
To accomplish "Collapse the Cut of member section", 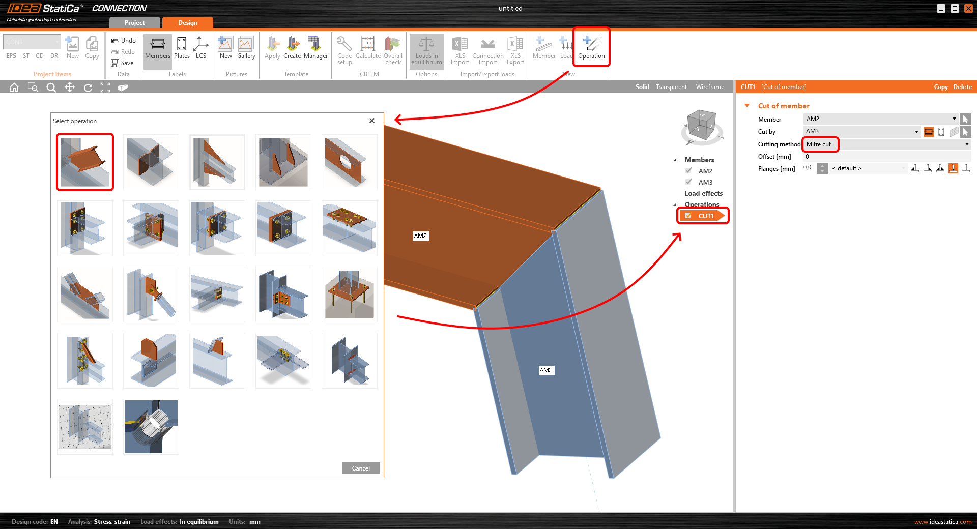I will [747, 106].
